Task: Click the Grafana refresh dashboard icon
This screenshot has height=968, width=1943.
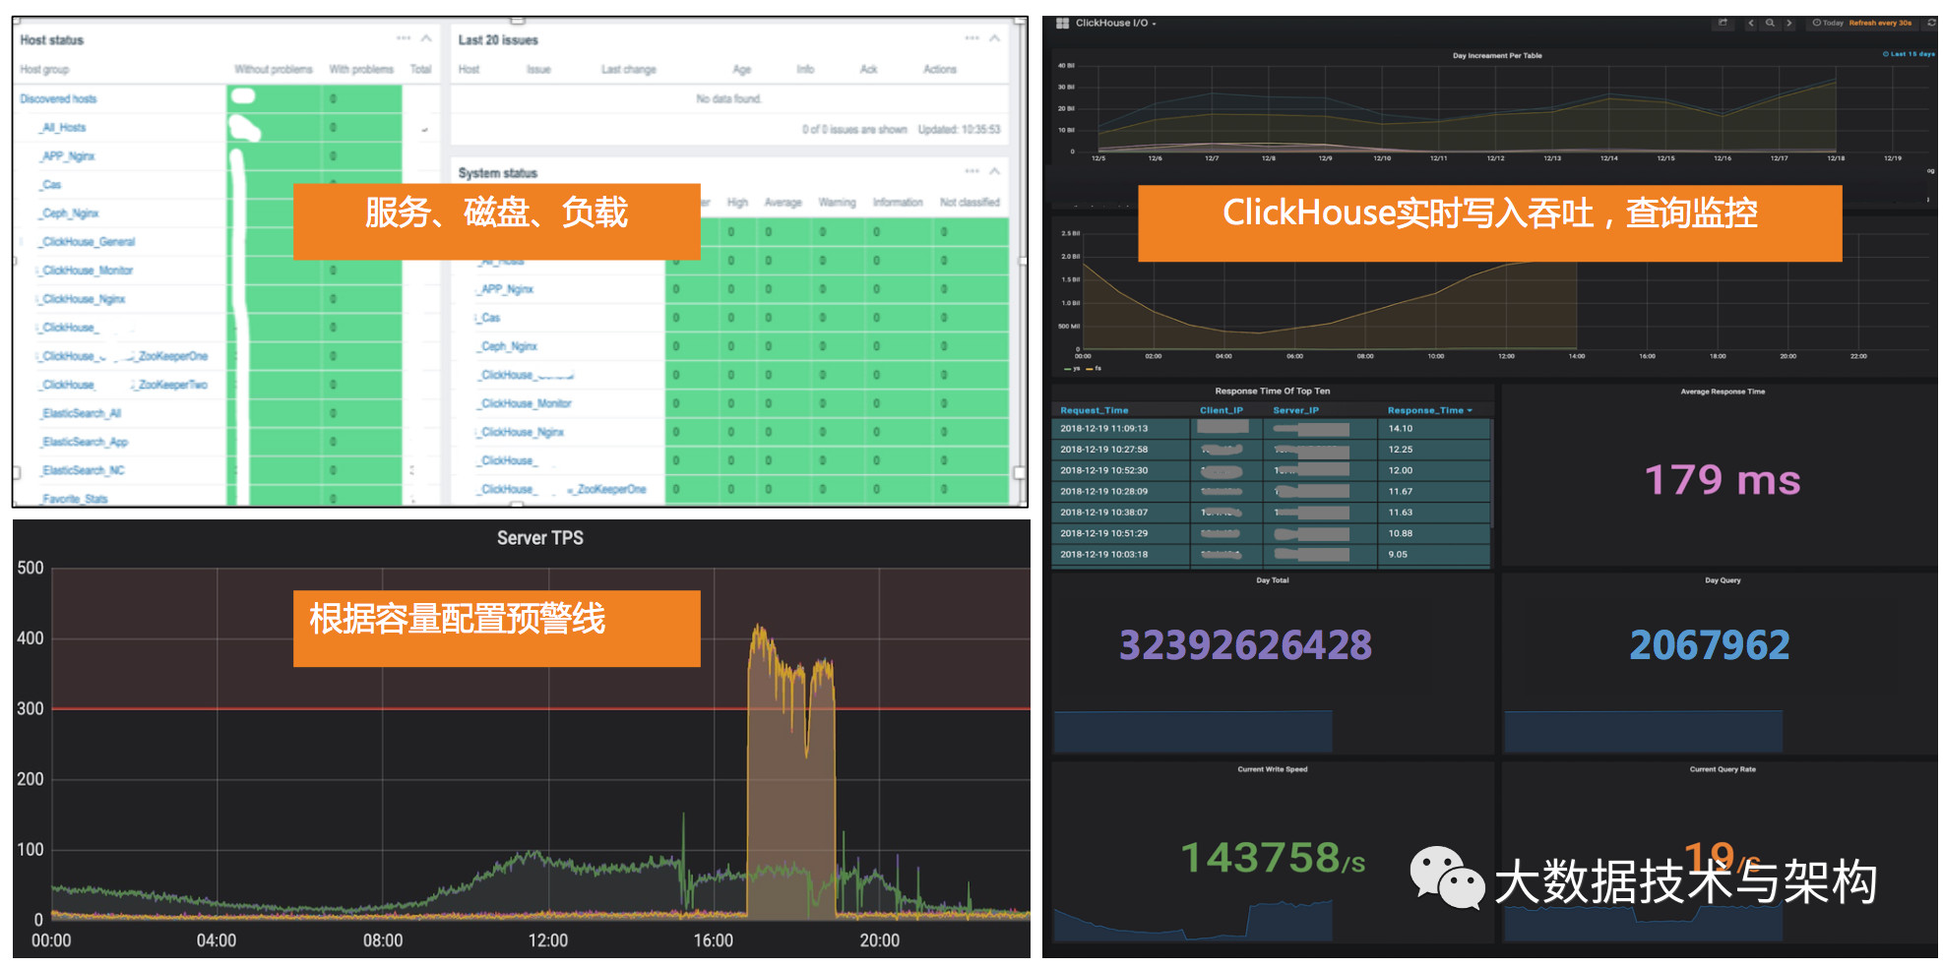Action: pos(1930,23)
